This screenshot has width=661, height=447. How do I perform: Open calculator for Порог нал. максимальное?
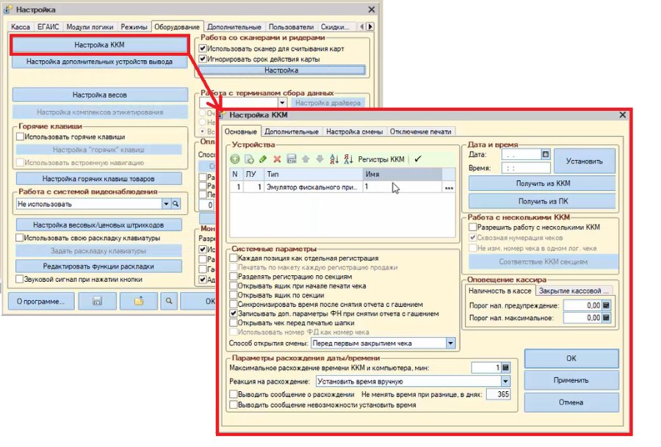pos(606,318)
